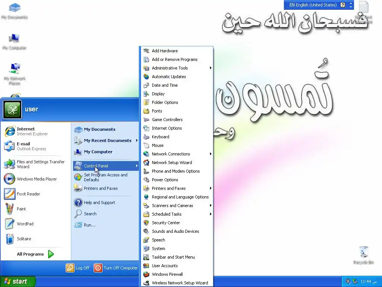The image size is (382, 287).
Task: Click the Turn Off Computer button
Action: (x=116, y=268)
